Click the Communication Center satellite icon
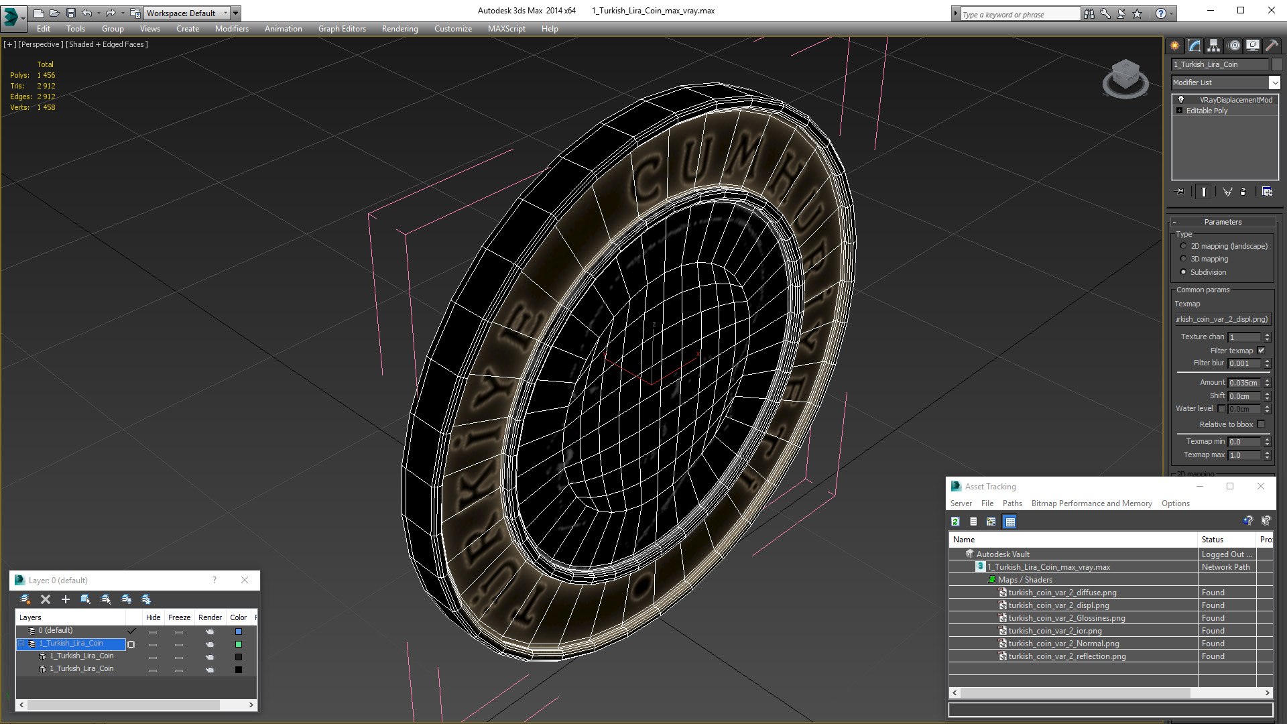1287x724 pixels. pyautogui.click(x=1121, y=13)
